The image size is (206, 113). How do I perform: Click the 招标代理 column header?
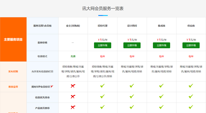coord(102,26)
